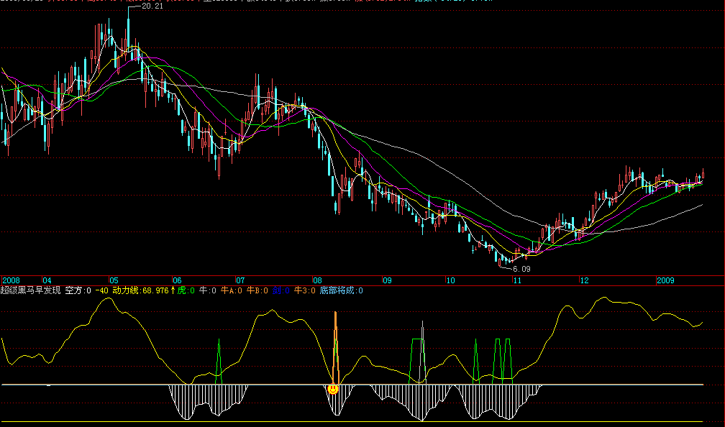The width and height of the screenshot is (725, 427).
Task: Jump to month 05 on time axis
Action: tap(114, 280)
